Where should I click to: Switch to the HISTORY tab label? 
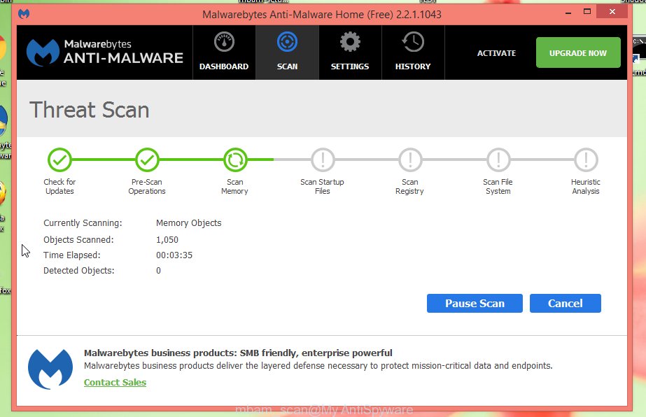(413, 66)
